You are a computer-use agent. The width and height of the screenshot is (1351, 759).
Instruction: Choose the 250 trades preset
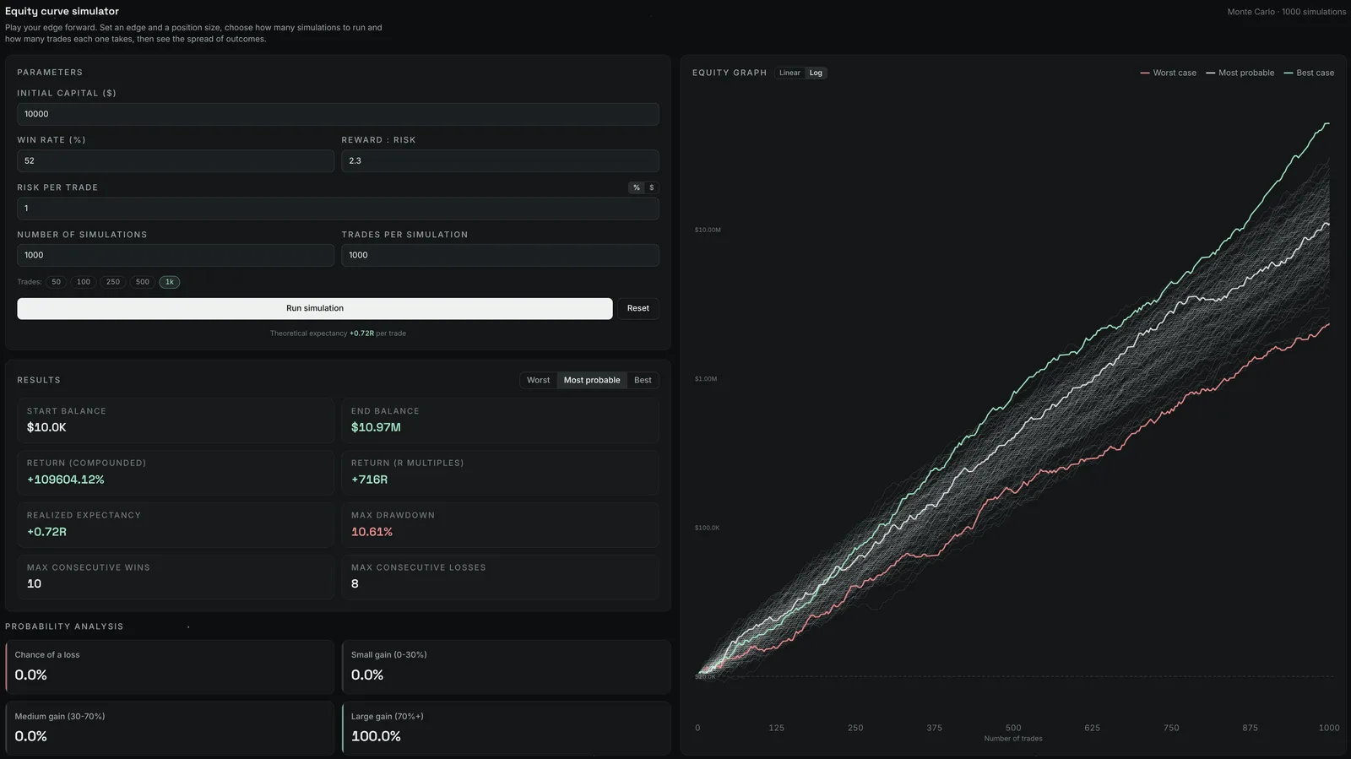[113, 282]
